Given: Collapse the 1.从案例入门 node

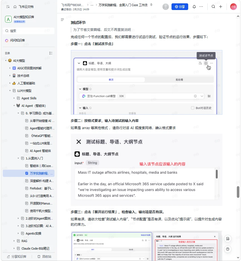Looking at the screenshot, I should point(18,158).
